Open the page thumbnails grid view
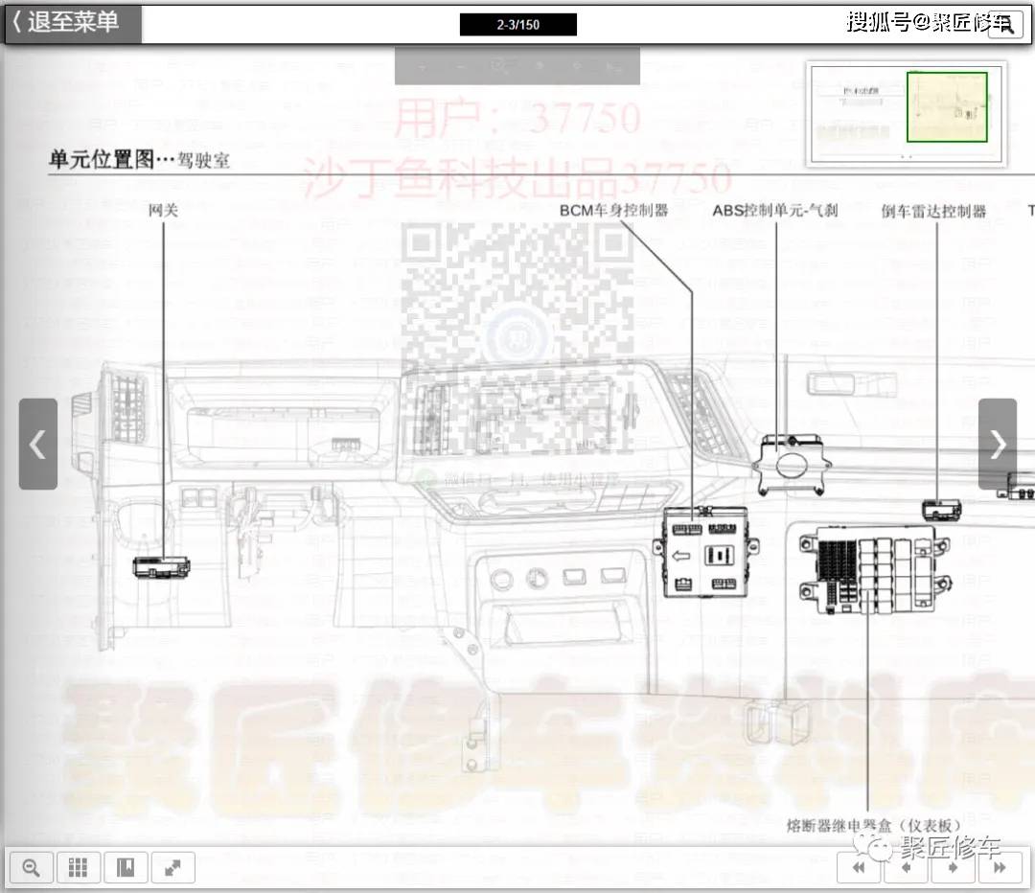1035x893 pixels. coord(80,868)
